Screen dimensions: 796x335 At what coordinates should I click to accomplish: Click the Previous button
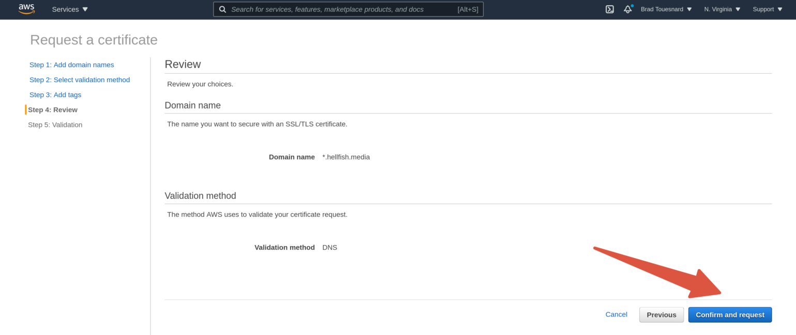click(x=661, y=314)
